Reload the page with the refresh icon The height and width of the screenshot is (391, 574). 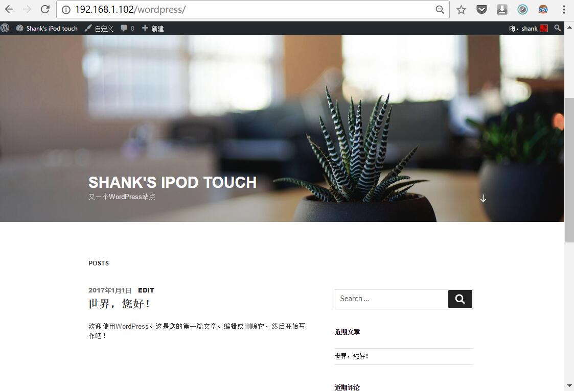(45, 9)
